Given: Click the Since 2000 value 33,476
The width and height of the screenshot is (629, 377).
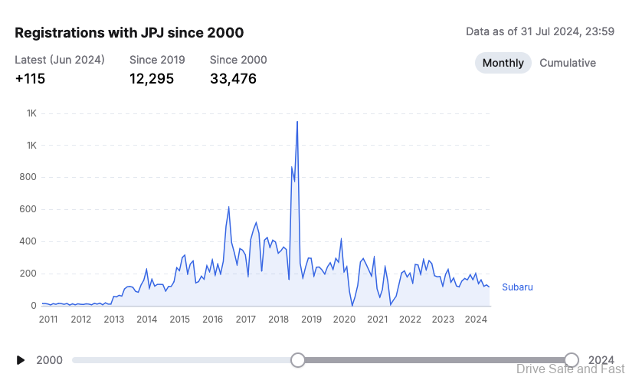Looking at the screenshot, I should point(233,78).
